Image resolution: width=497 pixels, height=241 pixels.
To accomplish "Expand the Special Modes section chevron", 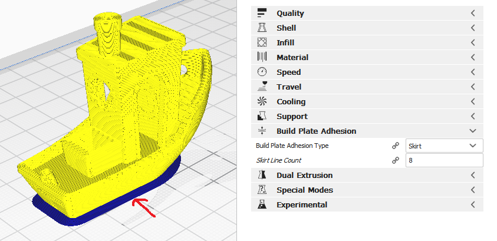I will [x=473, y=190].
